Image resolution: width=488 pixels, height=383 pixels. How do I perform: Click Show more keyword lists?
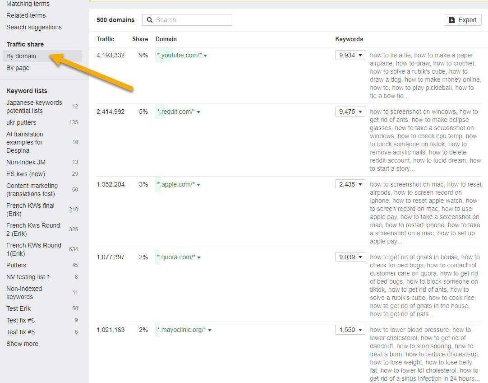click(x=22, y=344)
